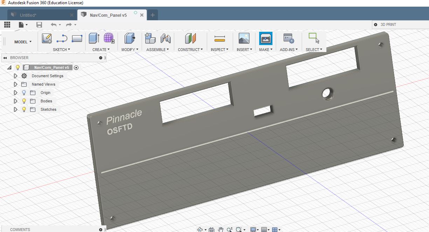Screen dimensions: 429x232
Task: Save the document with the floppy icon
Action: (39, 24)
